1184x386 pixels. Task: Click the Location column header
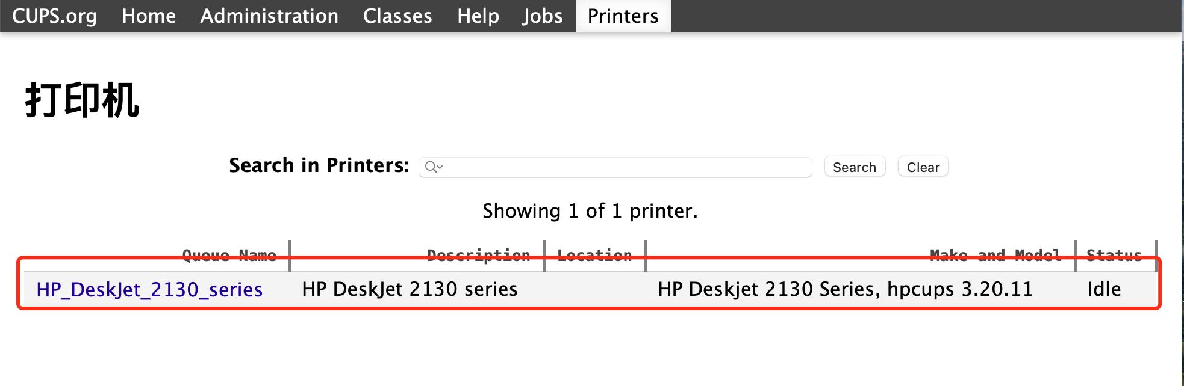(594, 255)
